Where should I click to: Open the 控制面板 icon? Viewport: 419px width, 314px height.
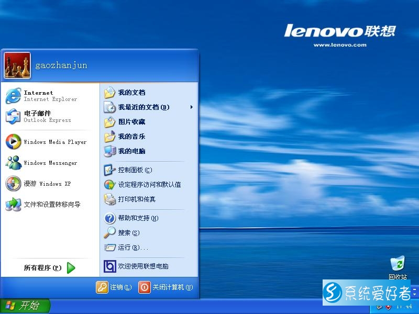point(109,170)
